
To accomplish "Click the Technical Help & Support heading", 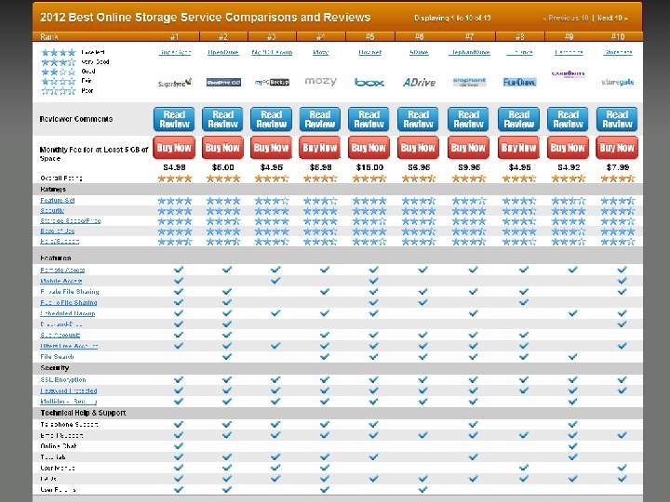I will pos(83,413).
